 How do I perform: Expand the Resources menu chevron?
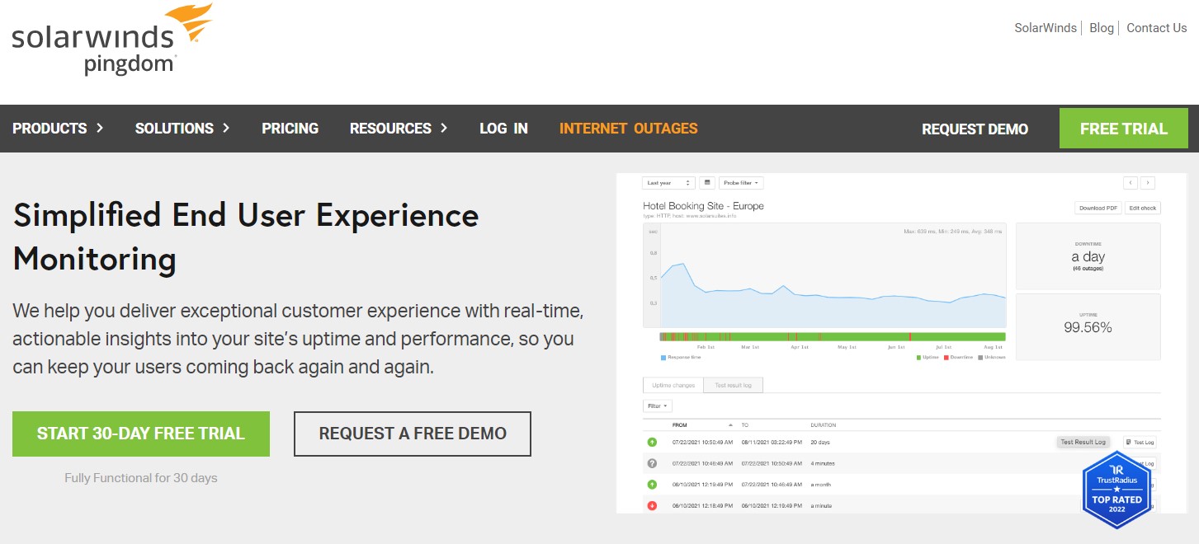click(444, 129)
